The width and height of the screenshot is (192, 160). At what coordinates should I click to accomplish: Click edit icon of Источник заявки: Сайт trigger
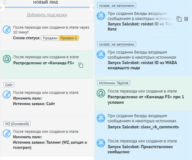coord(7,94)
